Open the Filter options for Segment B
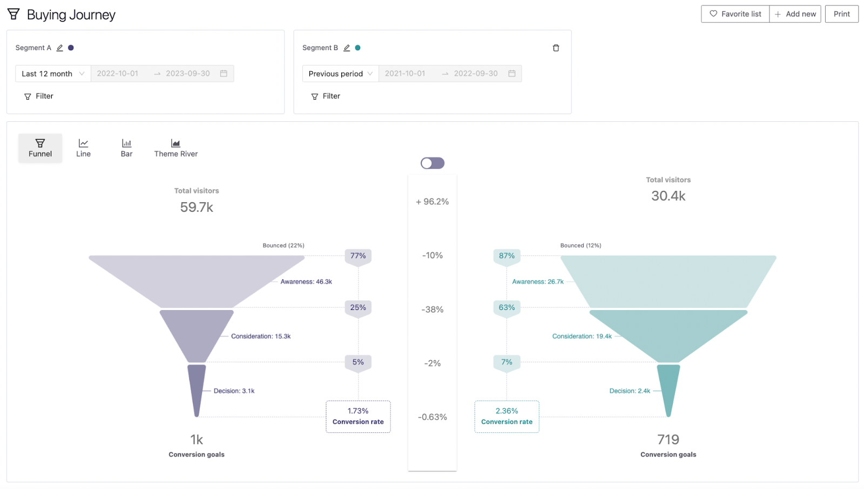The image size is (864, 489). coord(325,96)
